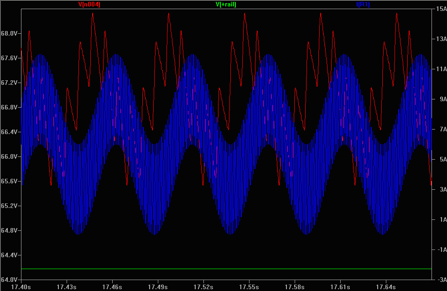Click the 17.49s time axis label

click(x=158, y=287)
